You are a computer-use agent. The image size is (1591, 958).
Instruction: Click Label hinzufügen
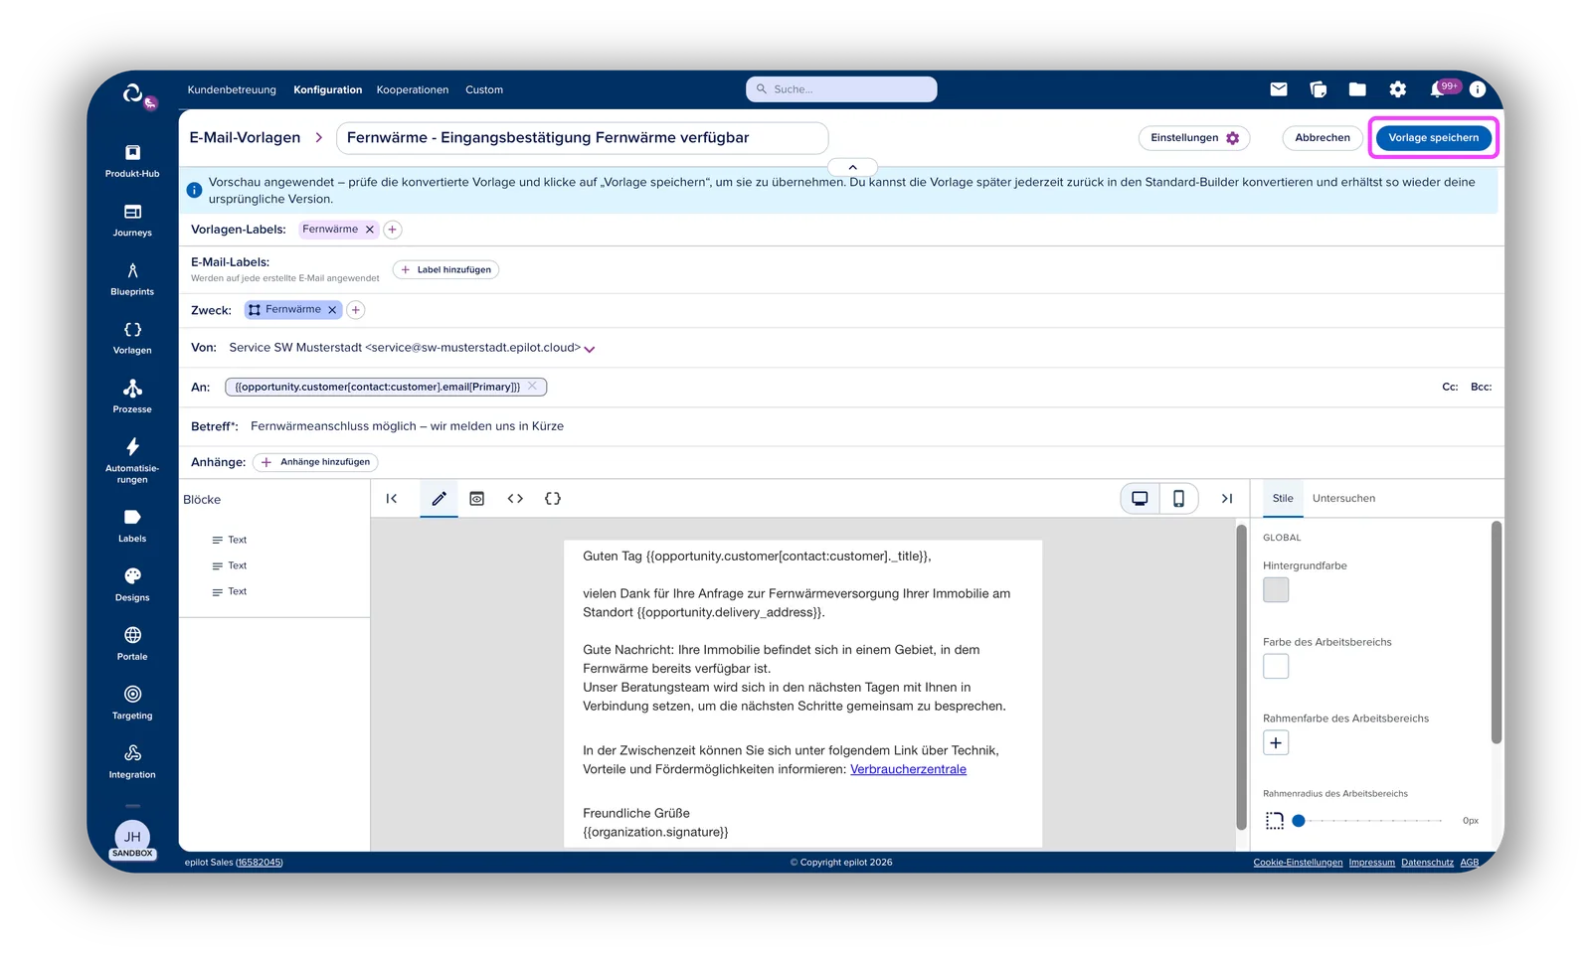(446, 270)
